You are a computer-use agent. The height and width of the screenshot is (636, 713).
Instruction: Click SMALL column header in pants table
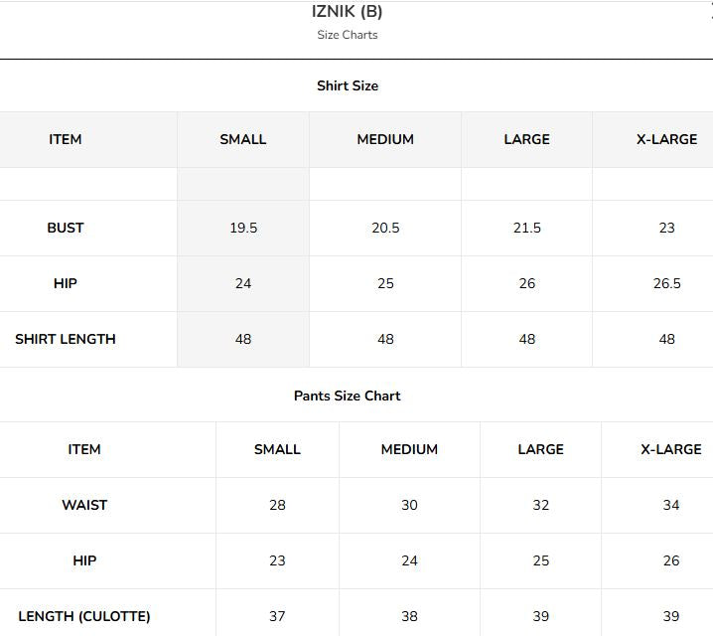(277, 449)
